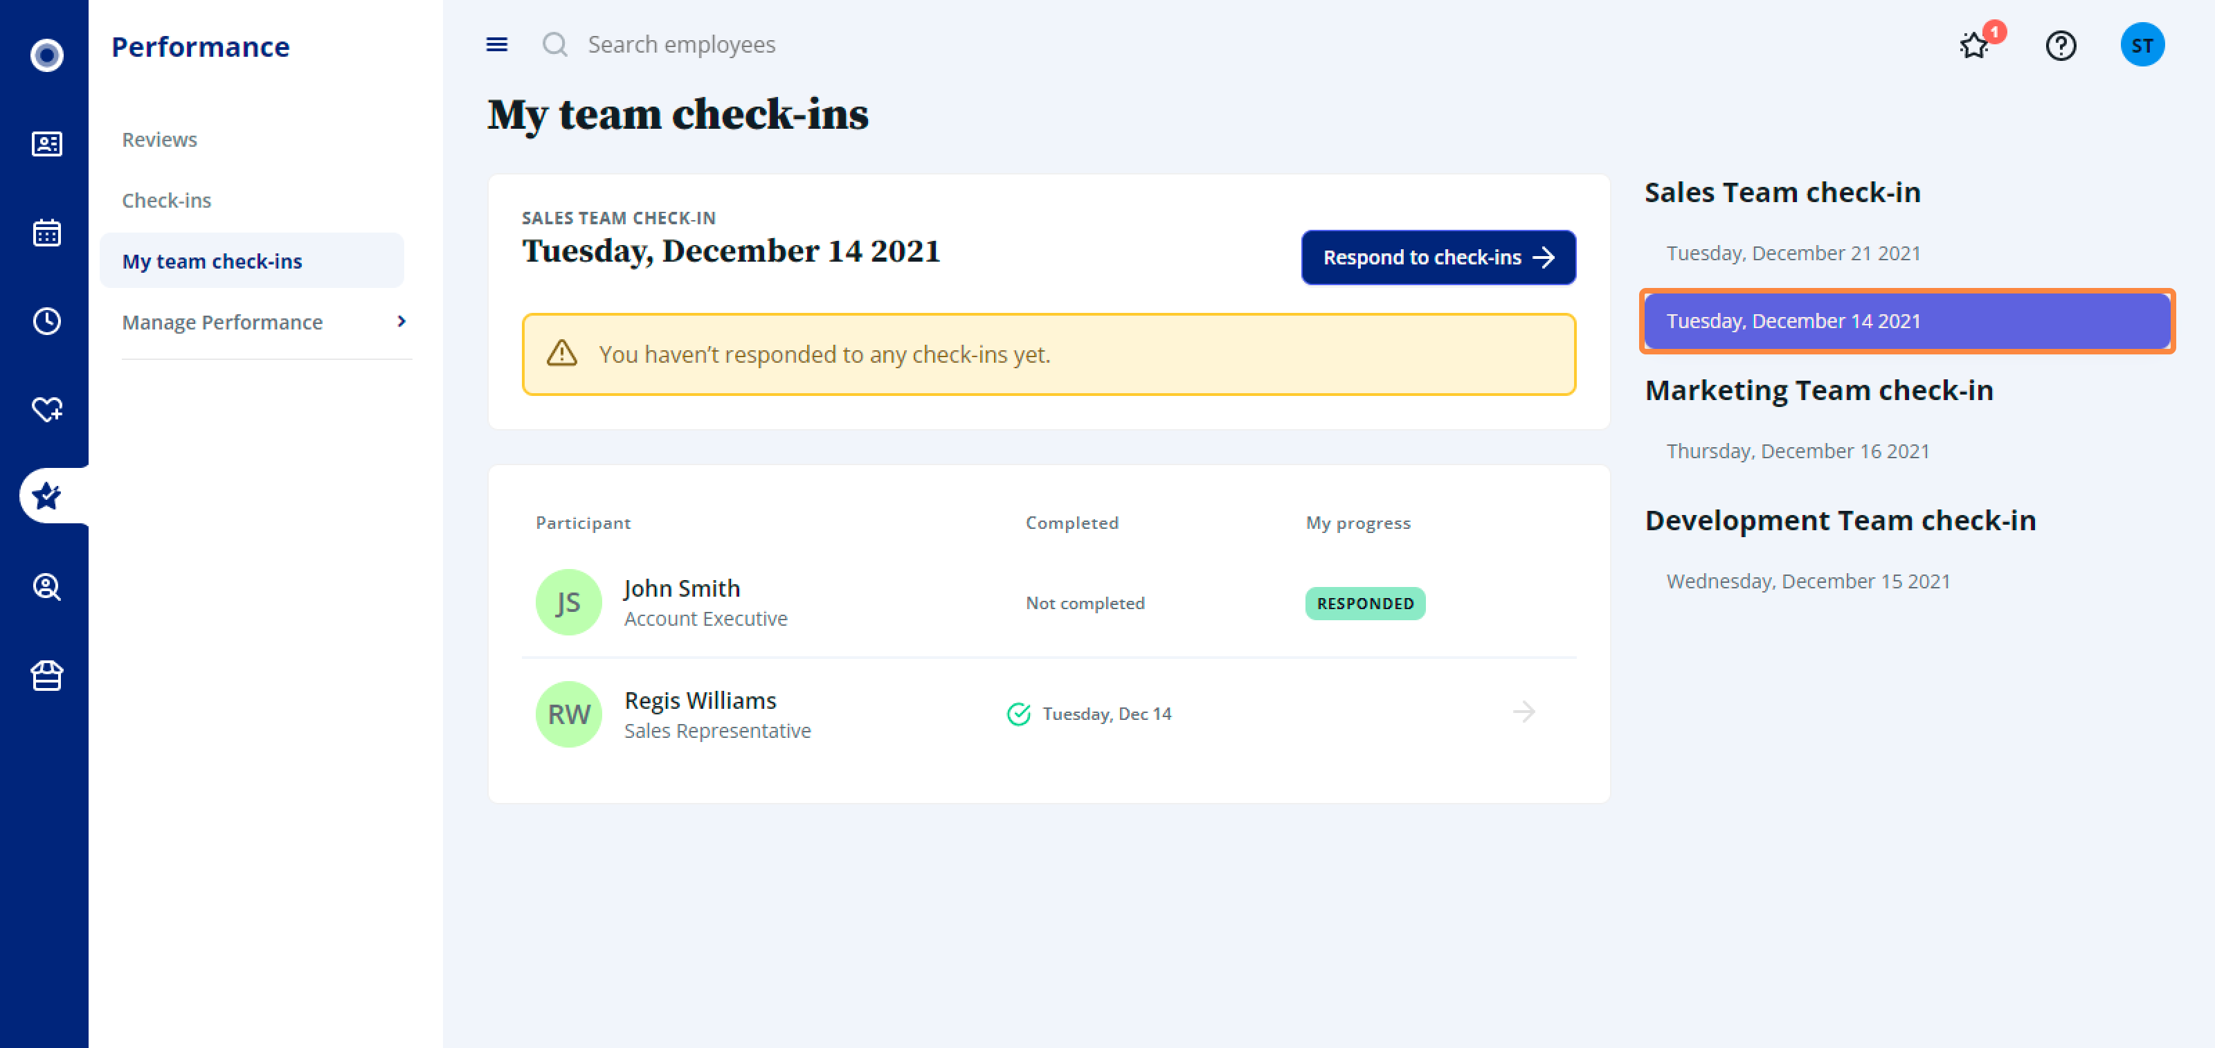
Task: Click the Search employees field
Action: click(681, 45)
